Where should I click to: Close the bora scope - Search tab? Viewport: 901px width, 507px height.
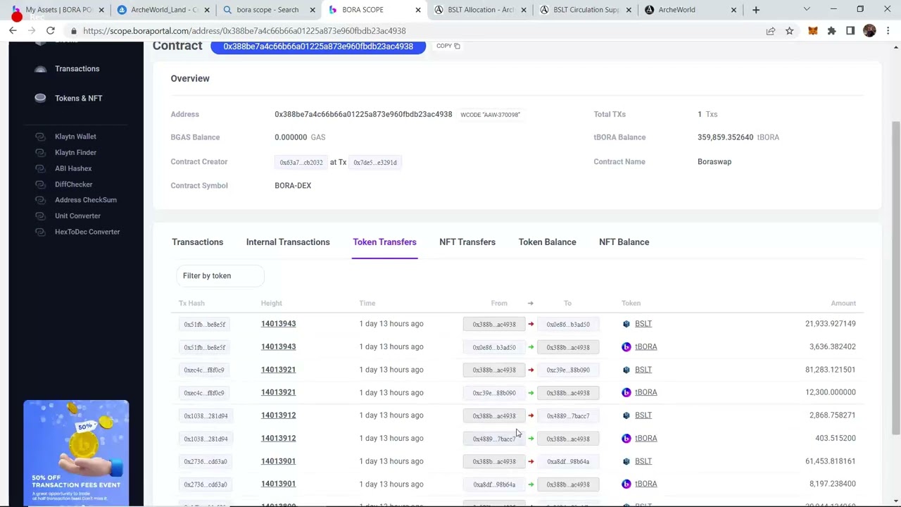point(312,10)
